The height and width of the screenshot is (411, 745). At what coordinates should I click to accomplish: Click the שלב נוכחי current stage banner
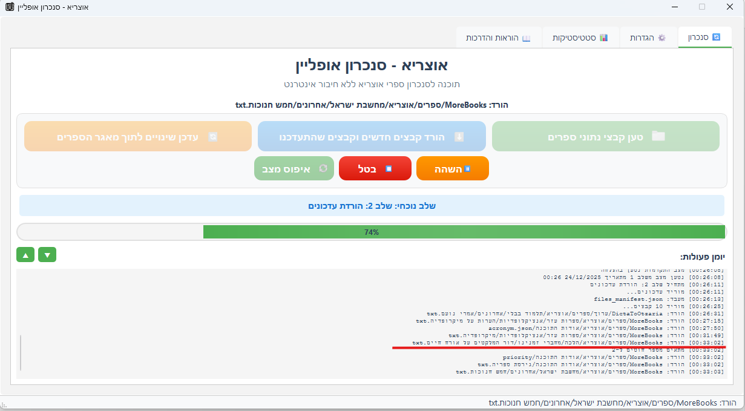[372, 206]
